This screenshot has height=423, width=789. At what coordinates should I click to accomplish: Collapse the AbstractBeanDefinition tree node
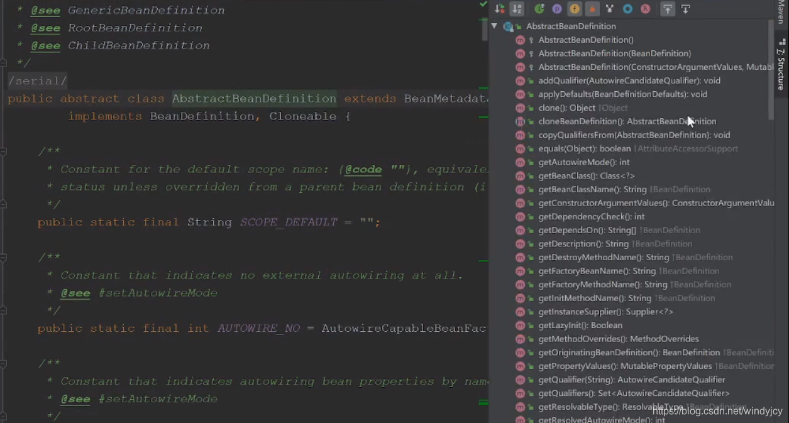tap(494, 26)
